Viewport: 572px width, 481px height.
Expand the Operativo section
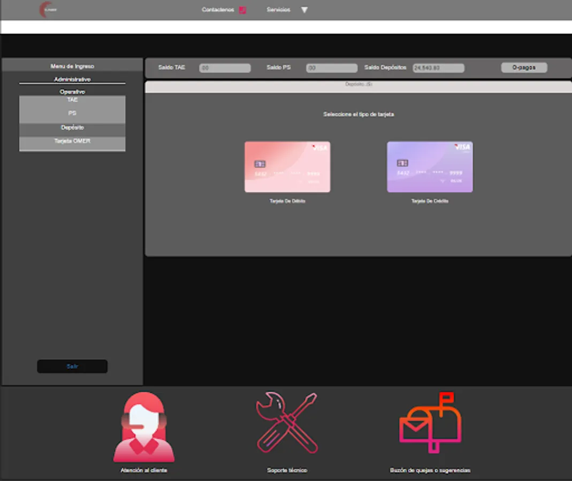[x=72, y=91]
